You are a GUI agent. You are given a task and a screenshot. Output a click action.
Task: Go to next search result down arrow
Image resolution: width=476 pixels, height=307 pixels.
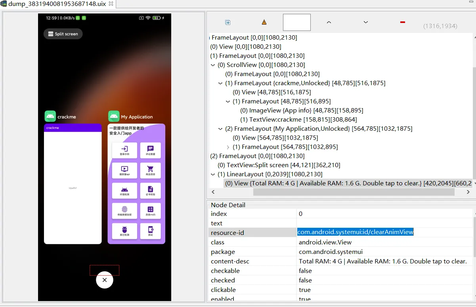365,23
